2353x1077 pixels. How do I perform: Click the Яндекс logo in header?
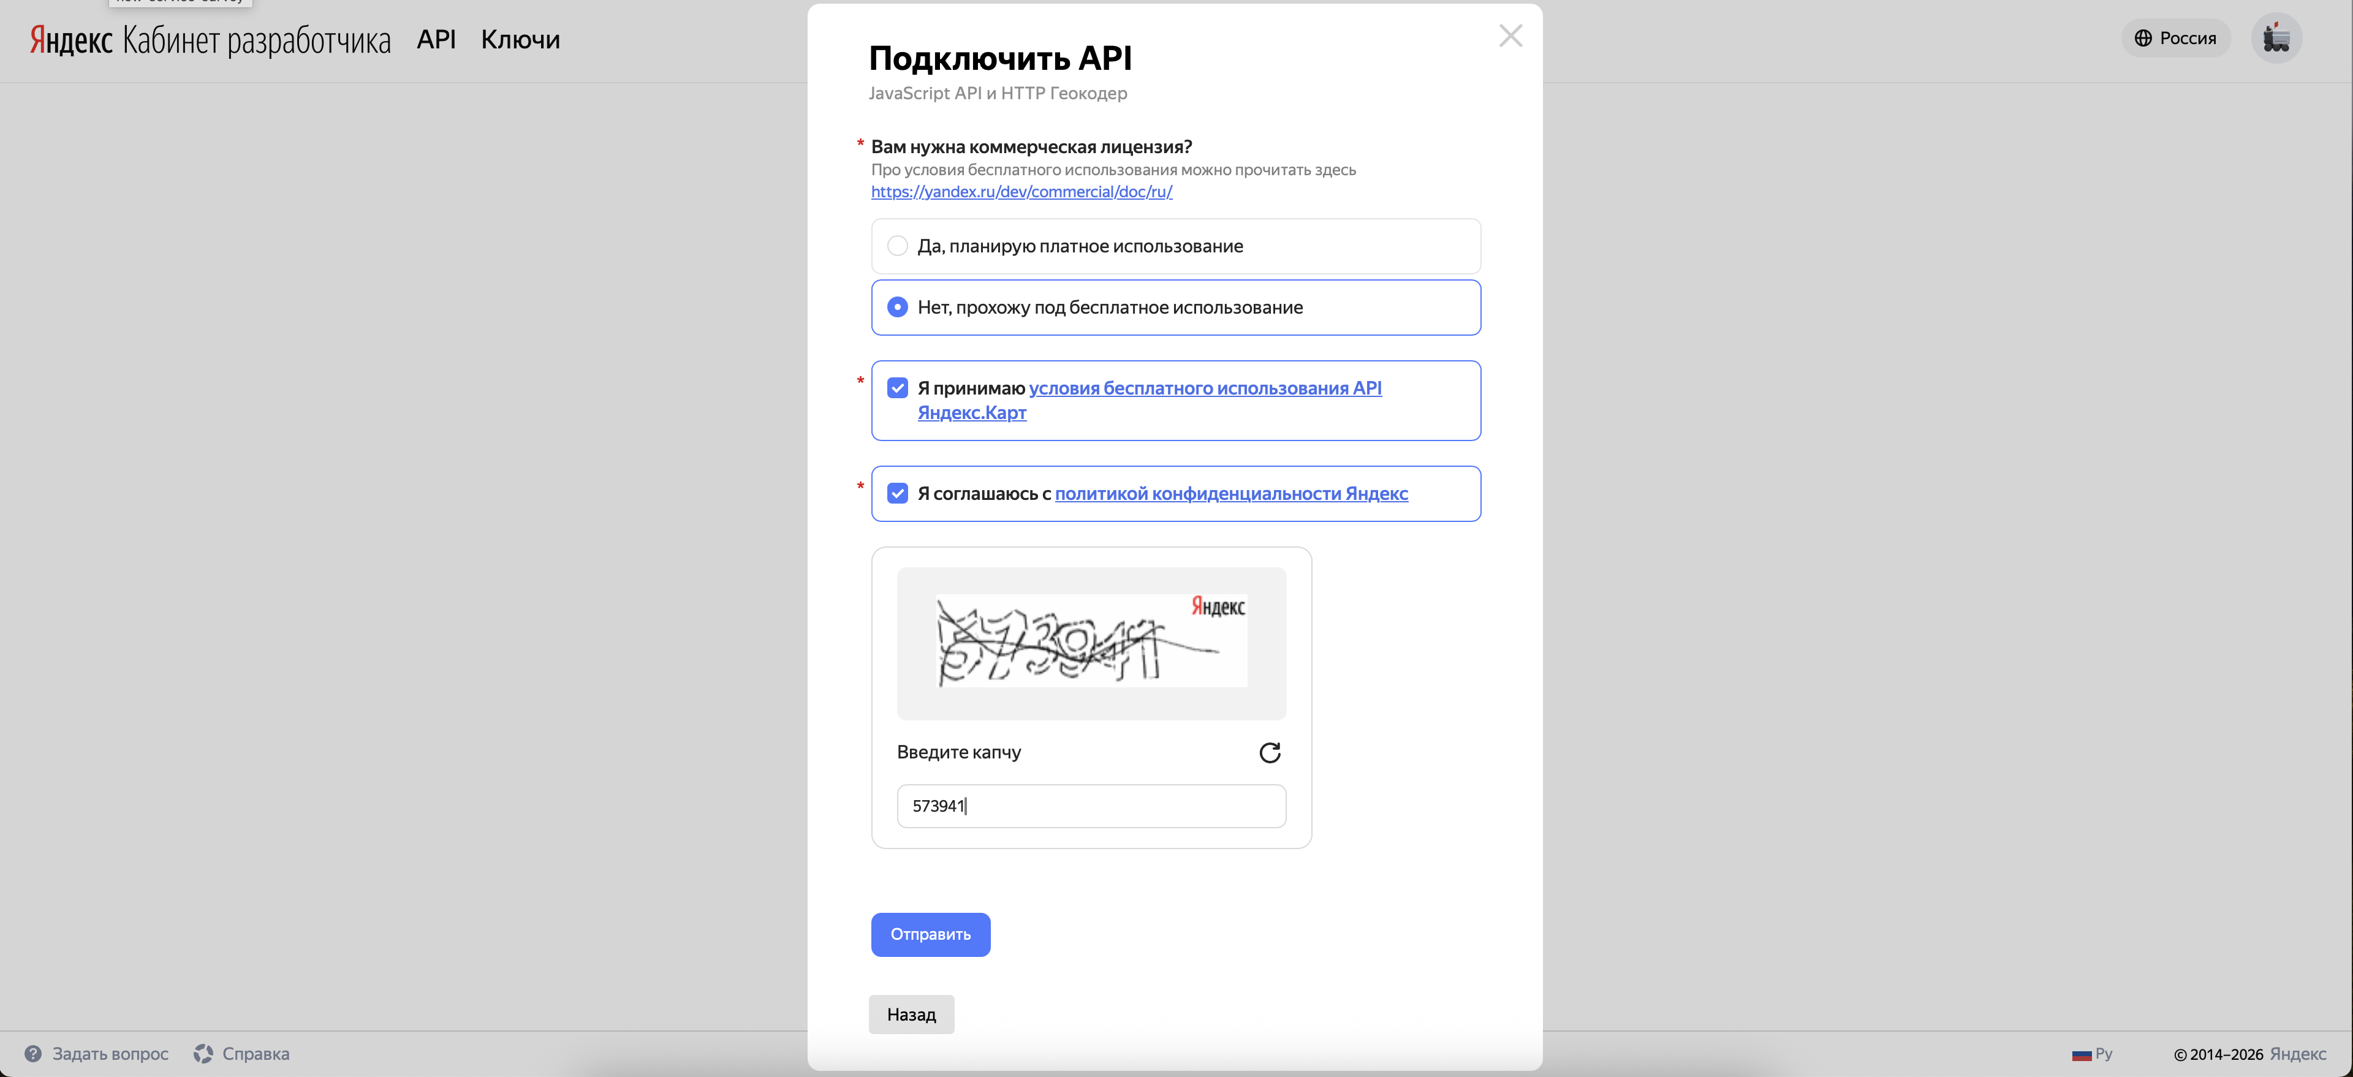tap(71, 40)
